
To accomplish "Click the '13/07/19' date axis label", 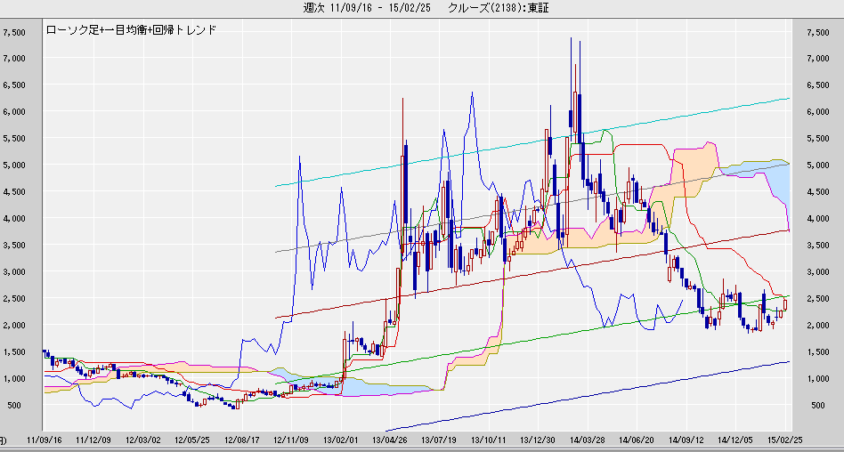I will pos(439,440).
